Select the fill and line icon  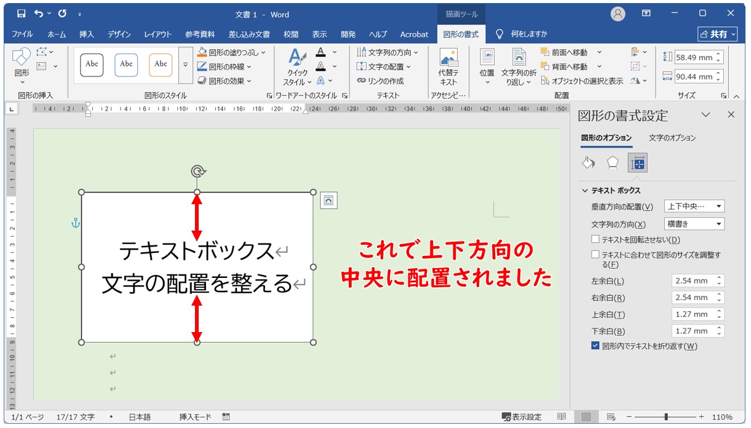tap(589, 162)
